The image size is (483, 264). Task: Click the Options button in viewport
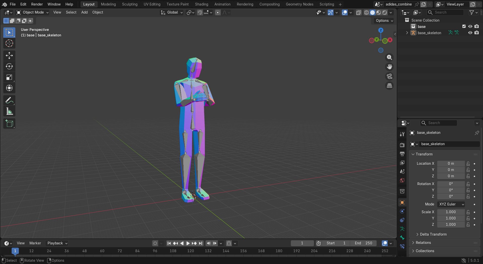[384, 21]
